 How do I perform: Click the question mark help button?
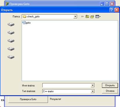(112, 10)
